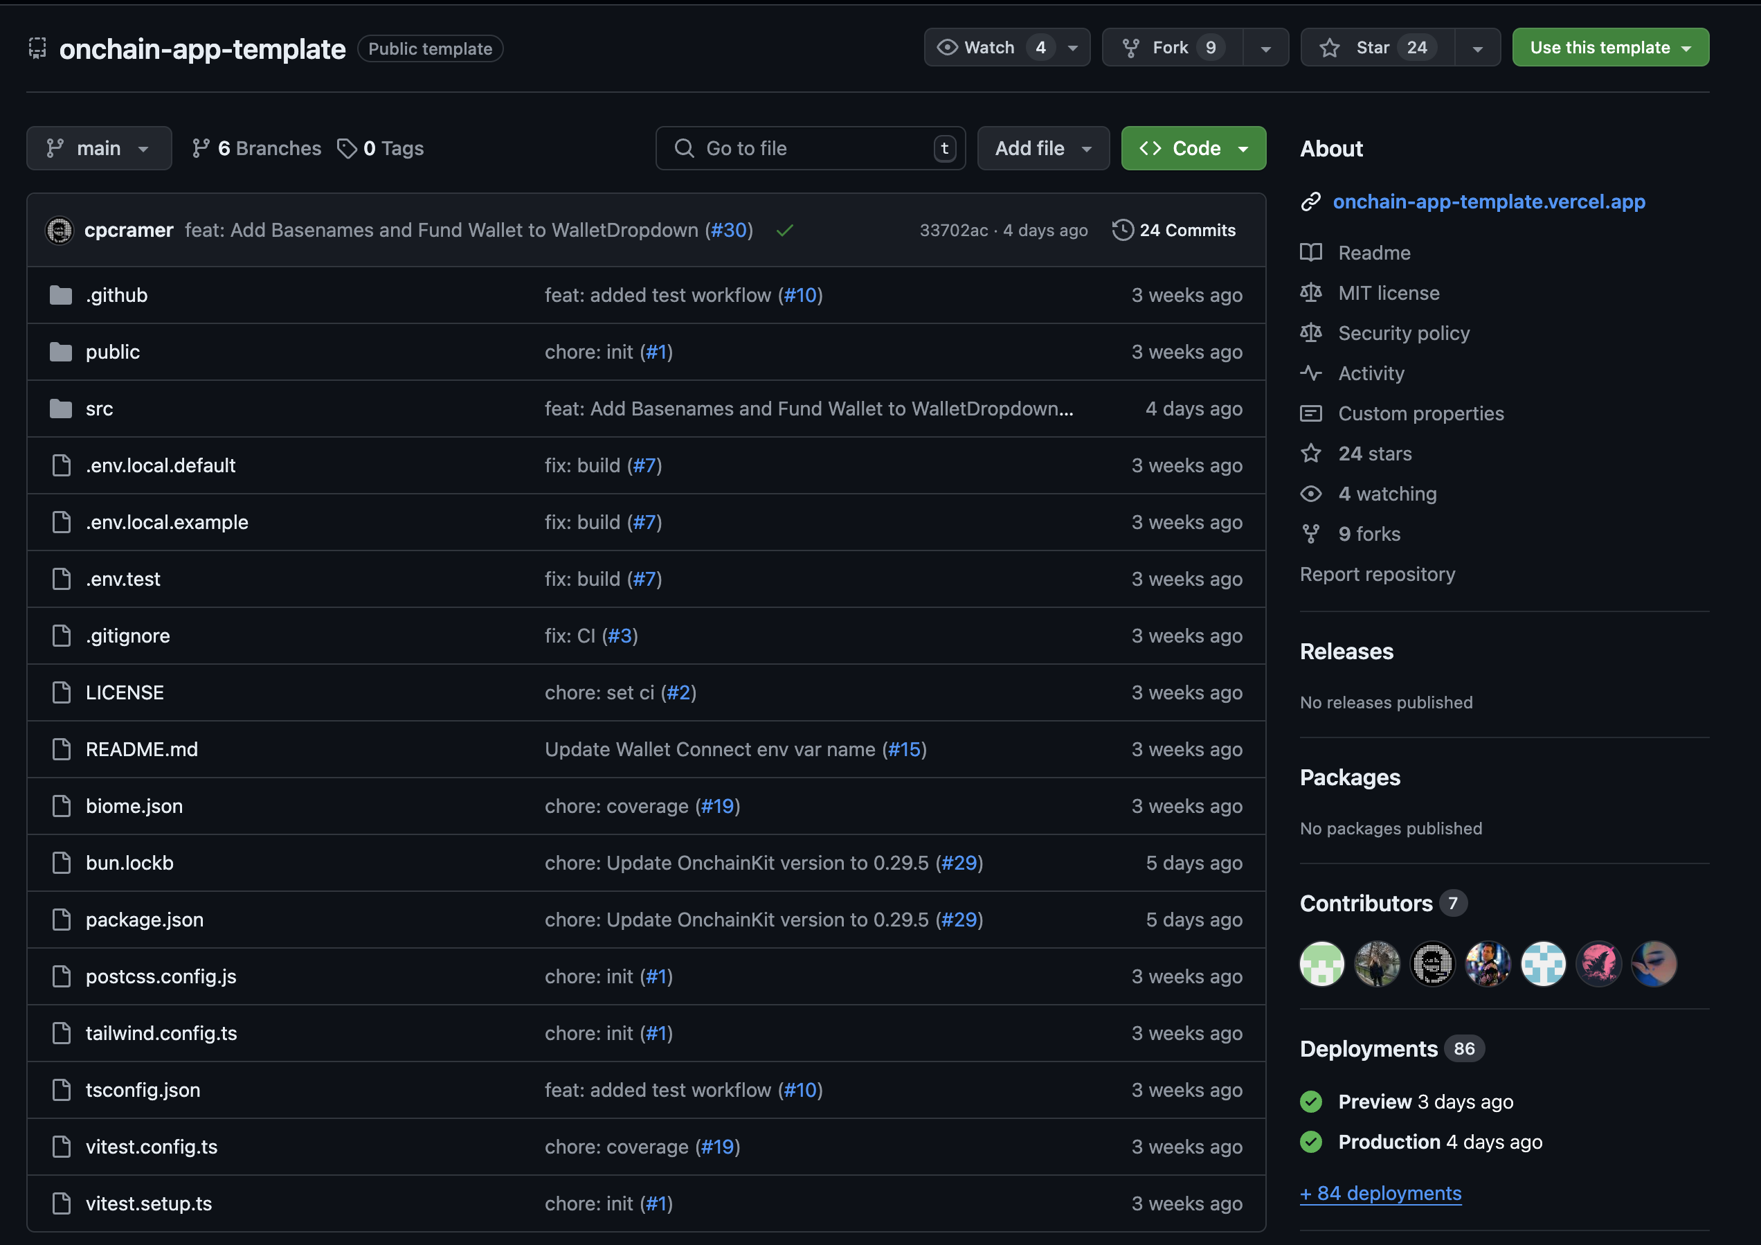Star this repository
Screen dimensions: 1761x1245
[1378, 48]
